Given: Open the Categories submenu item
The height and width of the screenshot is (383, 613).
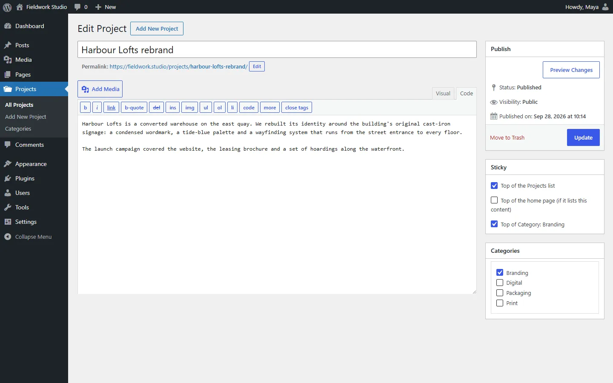Looking at the screenshot, I should coord(18,129).
